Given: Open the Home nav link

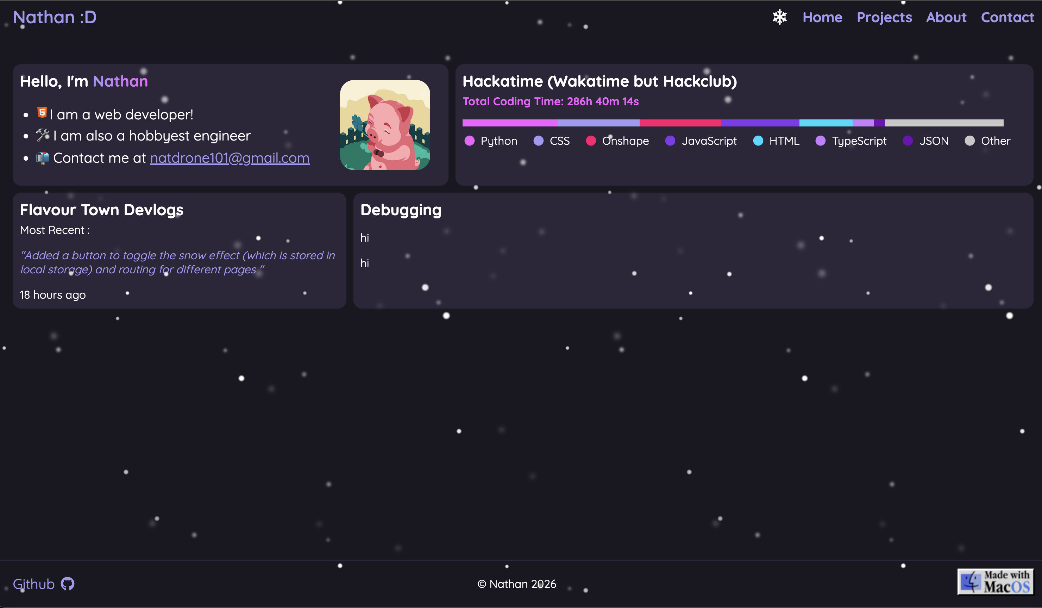Looking at the screenshot, I should [822, 17].
